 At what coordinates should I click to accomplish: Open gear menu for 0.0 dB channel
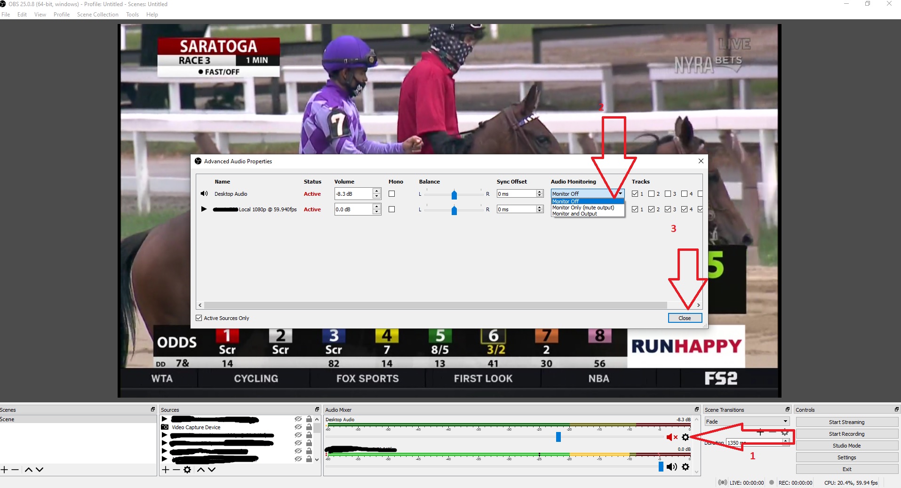pyautogui.click(x=686, y=467)
